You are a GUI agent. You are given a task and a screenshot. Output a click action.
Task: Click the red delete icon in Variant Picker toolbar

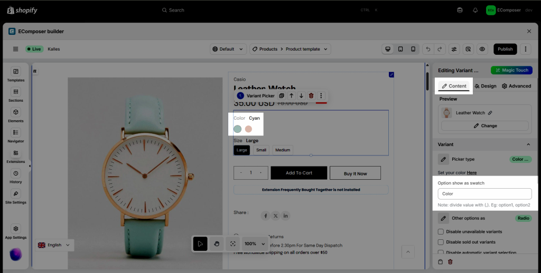311,96
